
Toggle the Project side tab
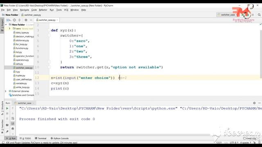pos(2,25)
